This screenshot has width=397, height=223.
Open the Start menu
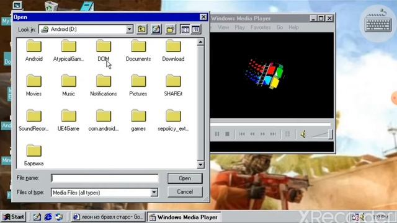point(14,217)
